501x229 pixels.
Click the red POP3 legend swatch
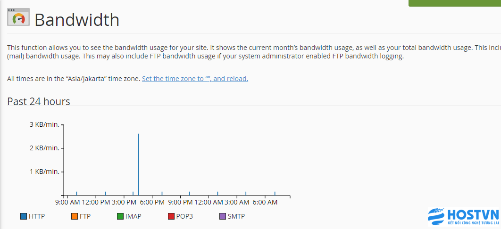click(x=171, y=217)
